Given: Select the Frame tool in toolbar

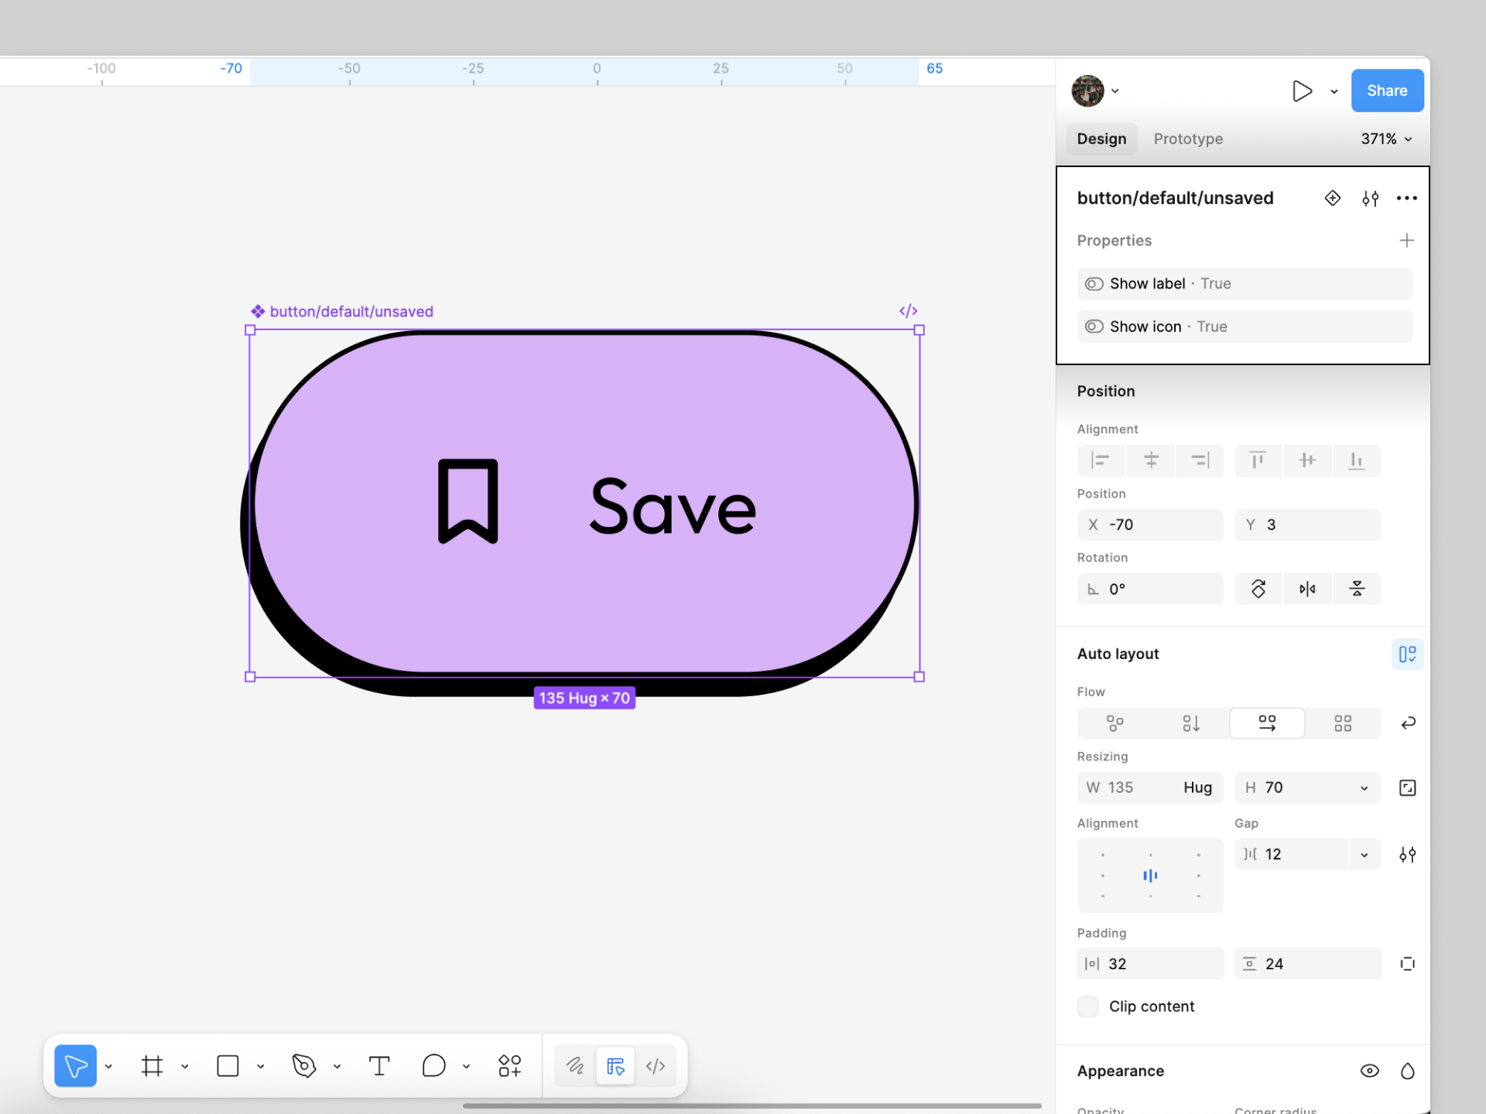Looking at the screenshot, I should (x=152, y=1066).
